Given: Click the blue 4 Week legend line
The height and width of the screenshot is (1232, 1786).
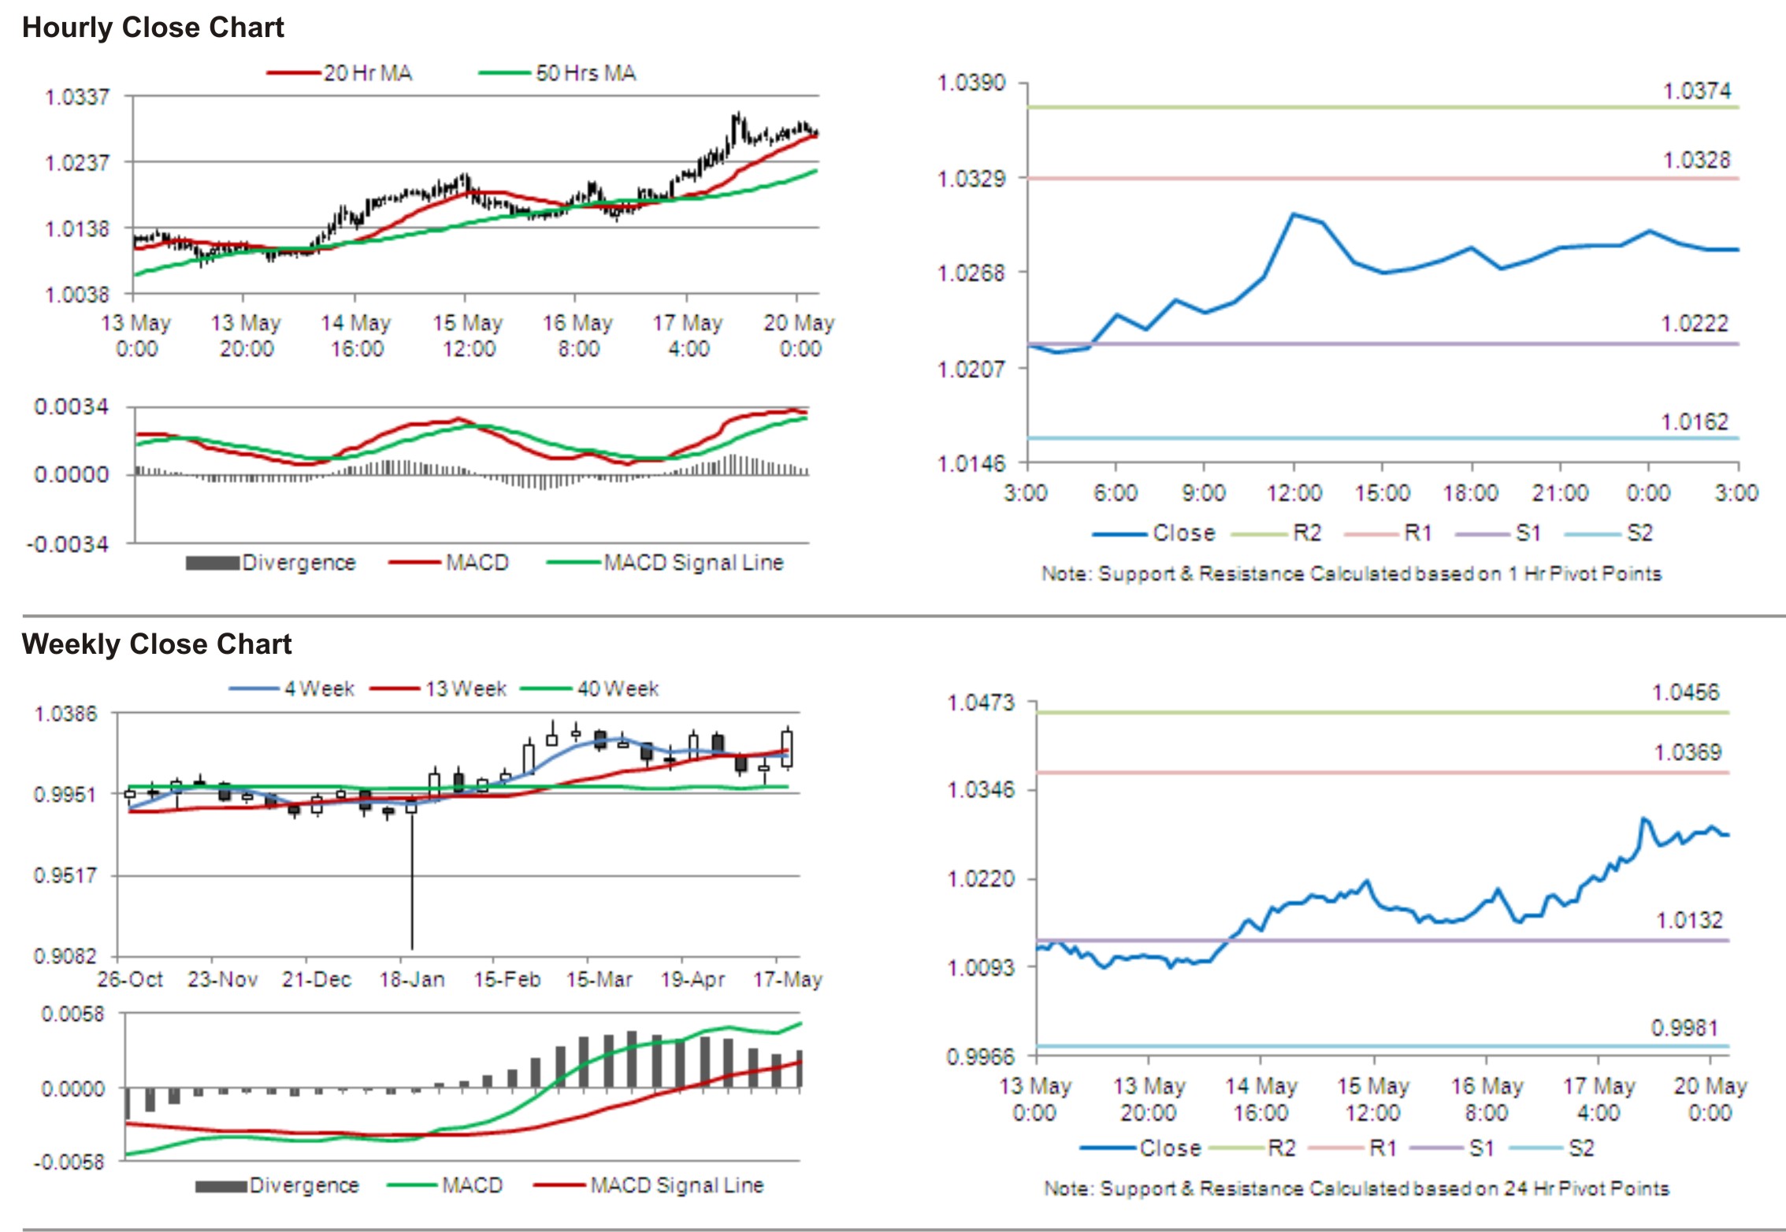Looking at the screenshot, I should click(254, 689).
